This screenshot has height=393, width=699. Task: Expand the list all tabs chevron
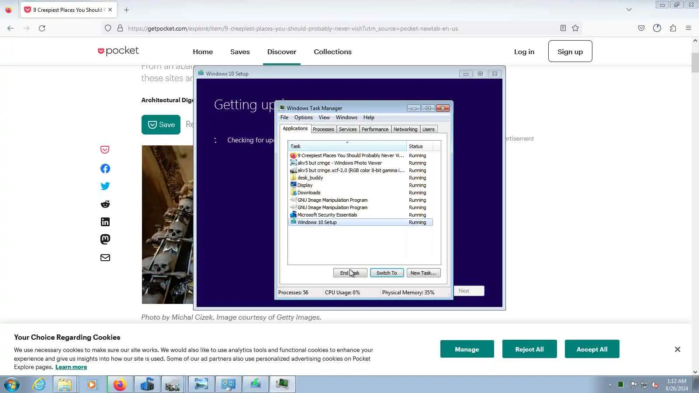(629, 10)
